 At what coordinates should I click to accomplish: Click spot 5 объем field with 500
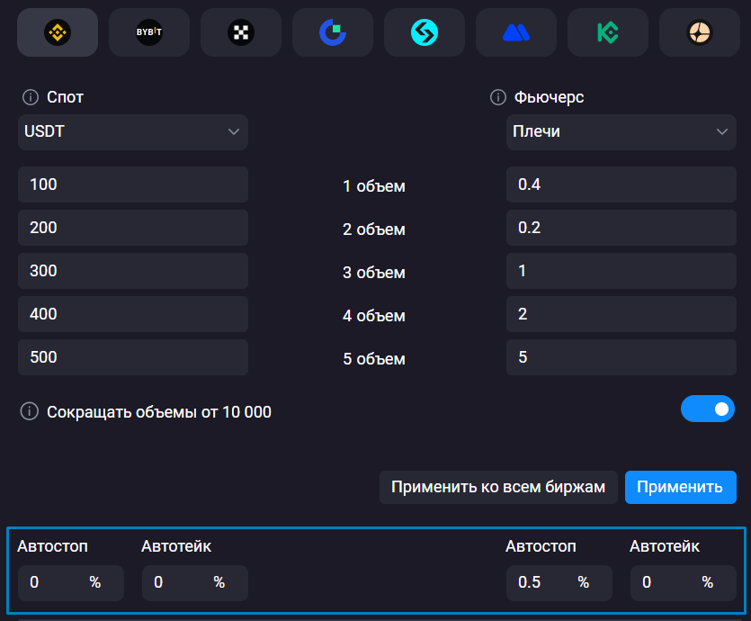133,357
